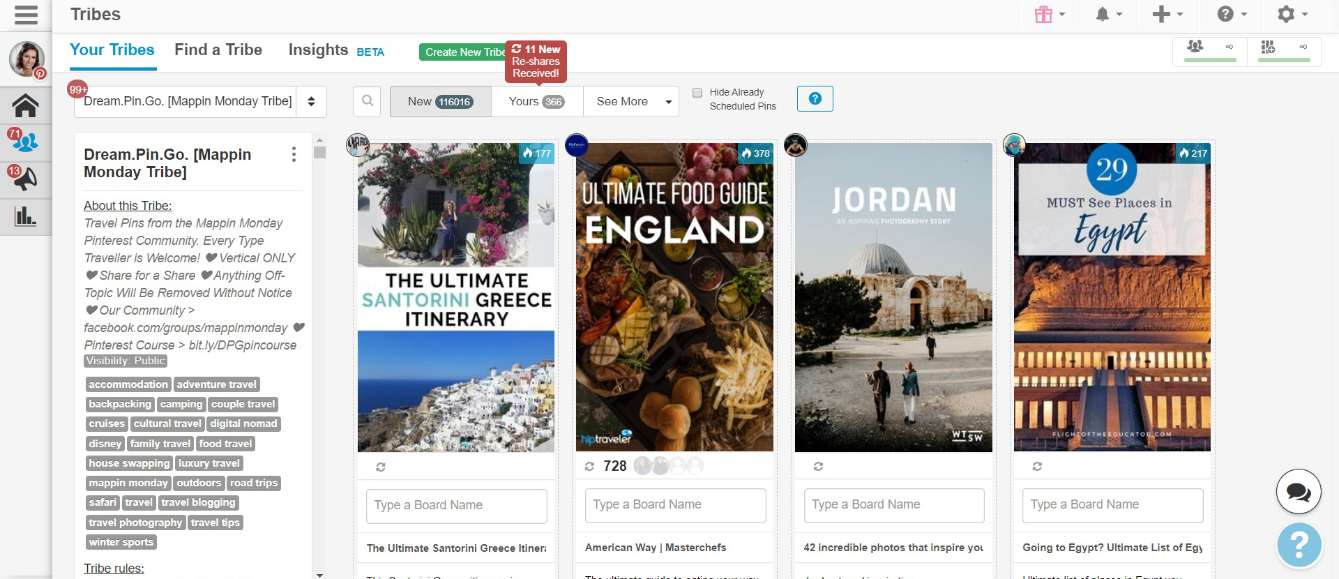Click the tribes usage green progress bar
The image size is (1339, 579).
(1210, 61)
